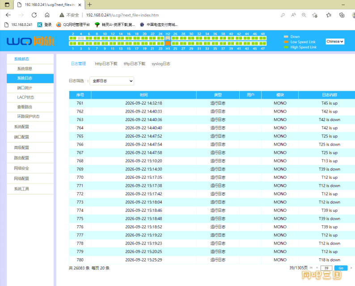Click the H1 orange port indicator
The image size is (355, 286).
(168, 43)
